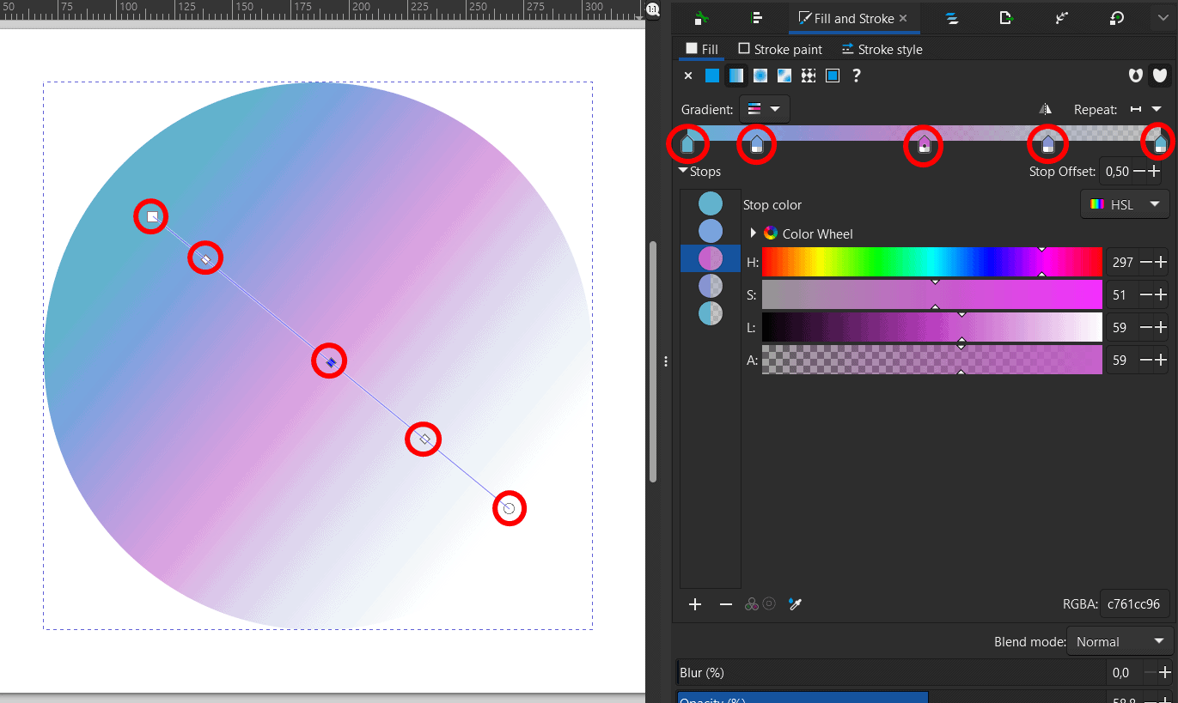Open the HSL color mode dropdown
This screenshot has height=703, width=1178.
[1125, 204]
